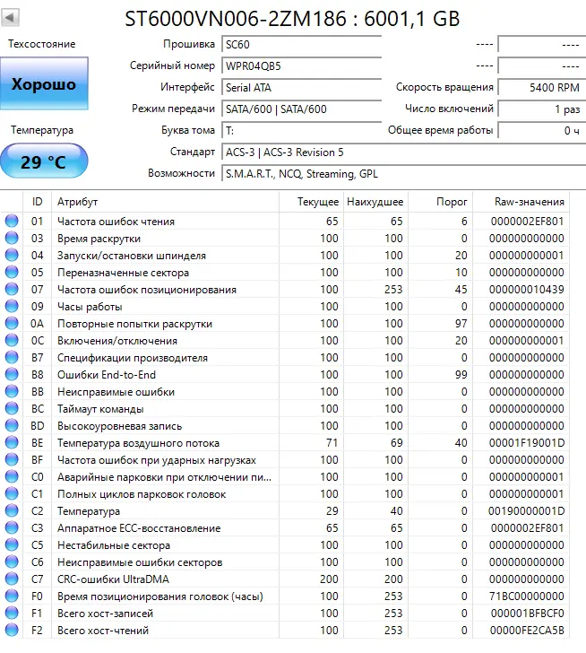This screenshot has height=653, width=586.
Task: Click status icon for Таймаут команды
Action: (12, 408)
